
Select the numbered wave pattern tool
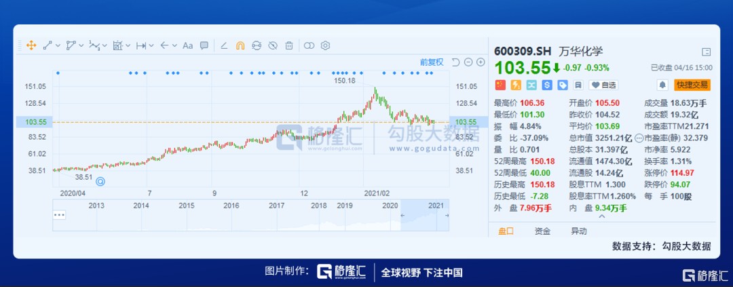(94, 45)
